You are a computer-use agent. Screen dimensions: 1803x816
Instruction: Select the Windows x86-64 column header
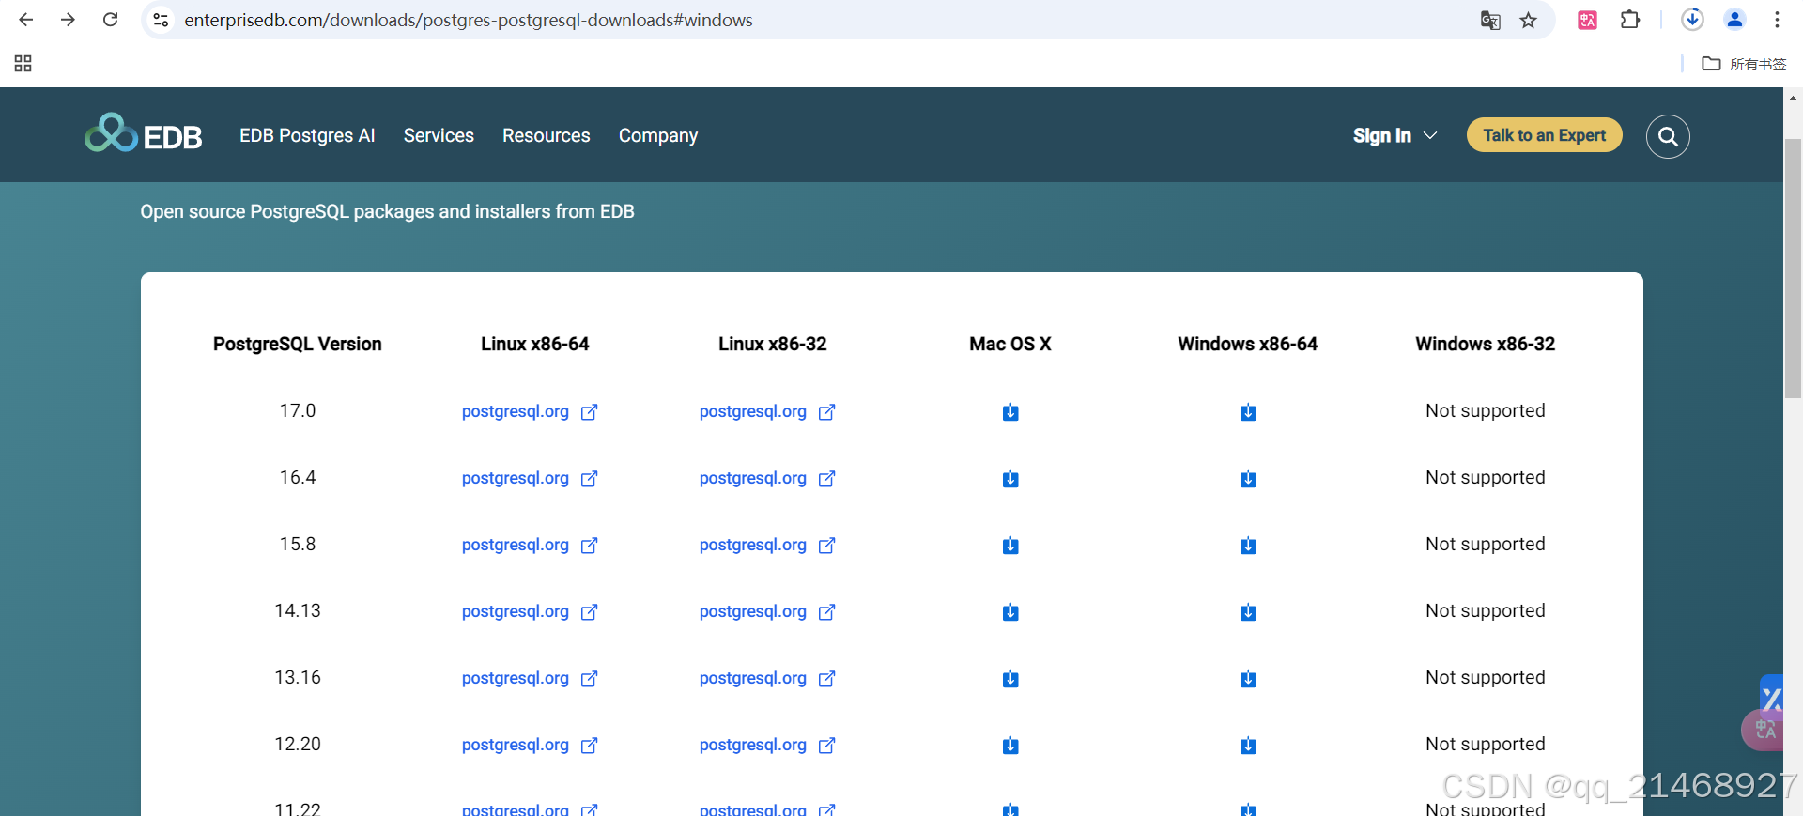(x=1247, y=344)
